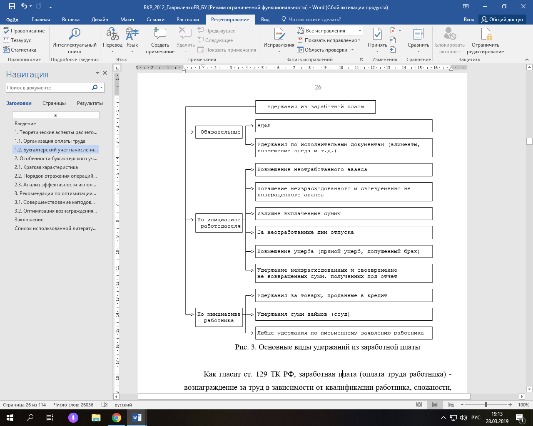The height and width of the screenshot is (426, 533).
Task: Switch to the Home (Главная) tab
Action: click(x=41, y=20)
